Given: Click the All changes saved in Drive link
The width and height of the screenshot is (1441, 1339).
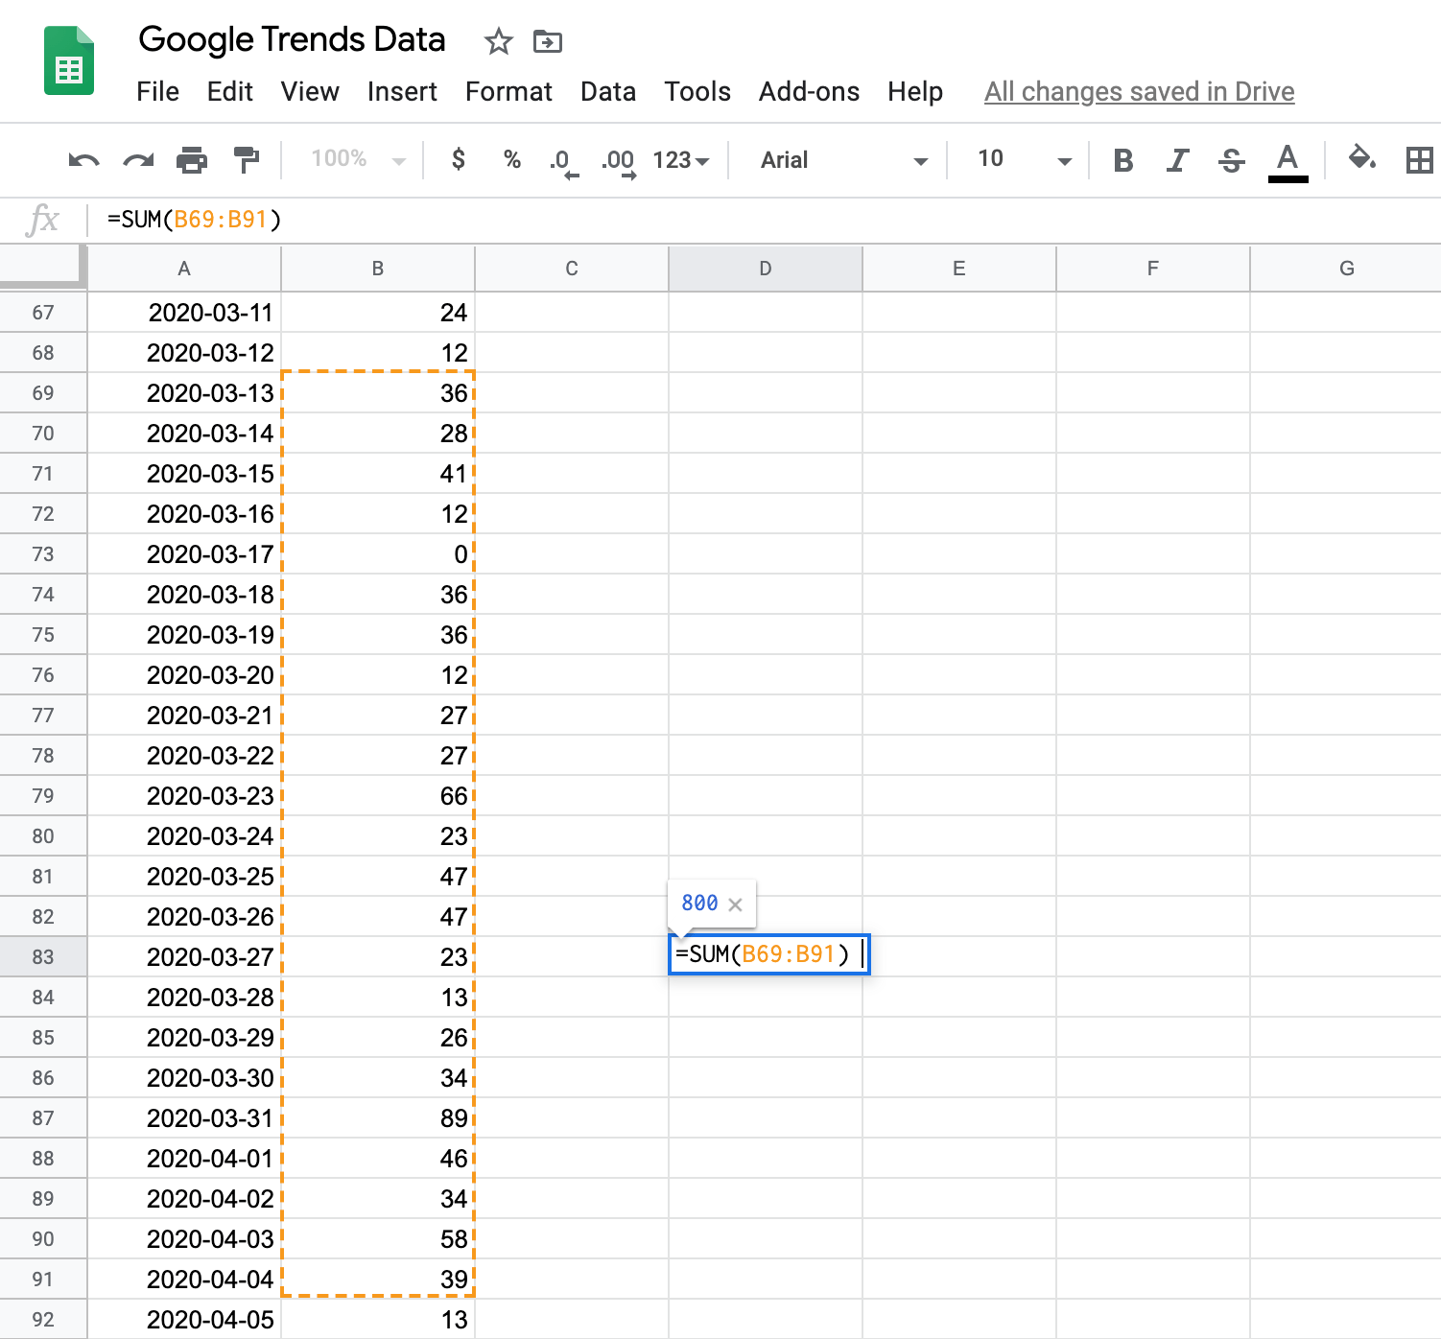Looking at the screenshot, I should (1139, 91).
